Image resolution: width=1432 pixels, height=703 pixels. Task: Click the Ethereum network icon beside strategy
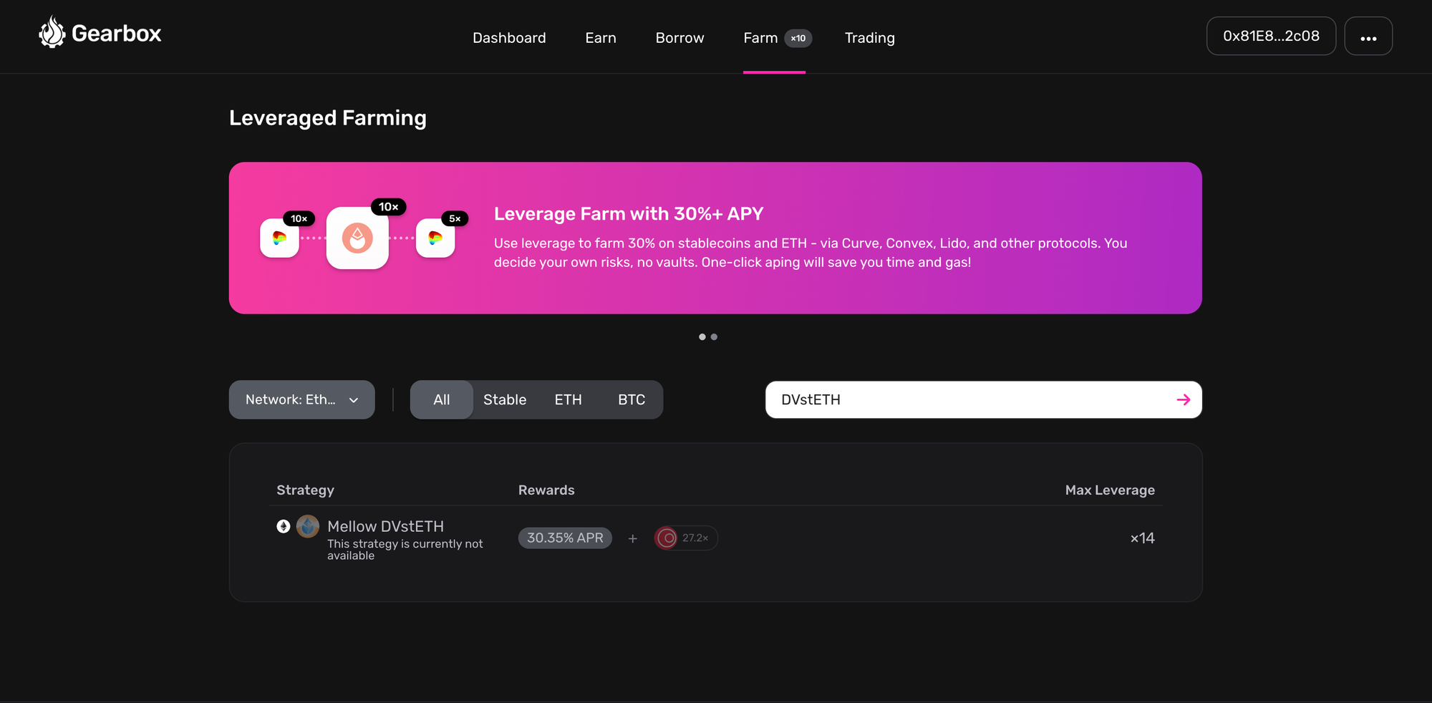tap(284, 526)
